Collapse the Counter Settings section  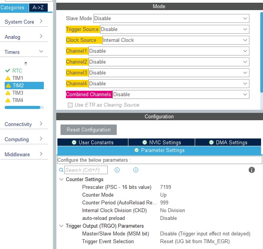[x=61, y=180]
